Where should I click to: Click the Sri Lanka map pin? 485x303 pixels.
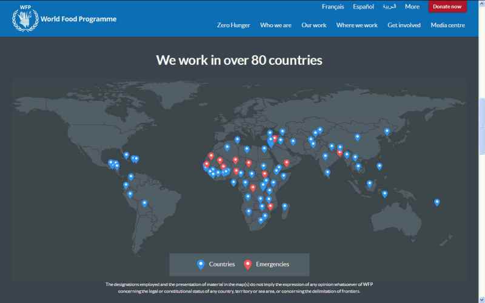[x=327, y=172]
